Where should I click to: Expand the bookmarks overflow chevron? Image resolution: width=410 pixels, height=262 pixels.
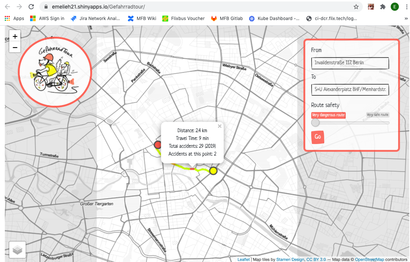406,19
